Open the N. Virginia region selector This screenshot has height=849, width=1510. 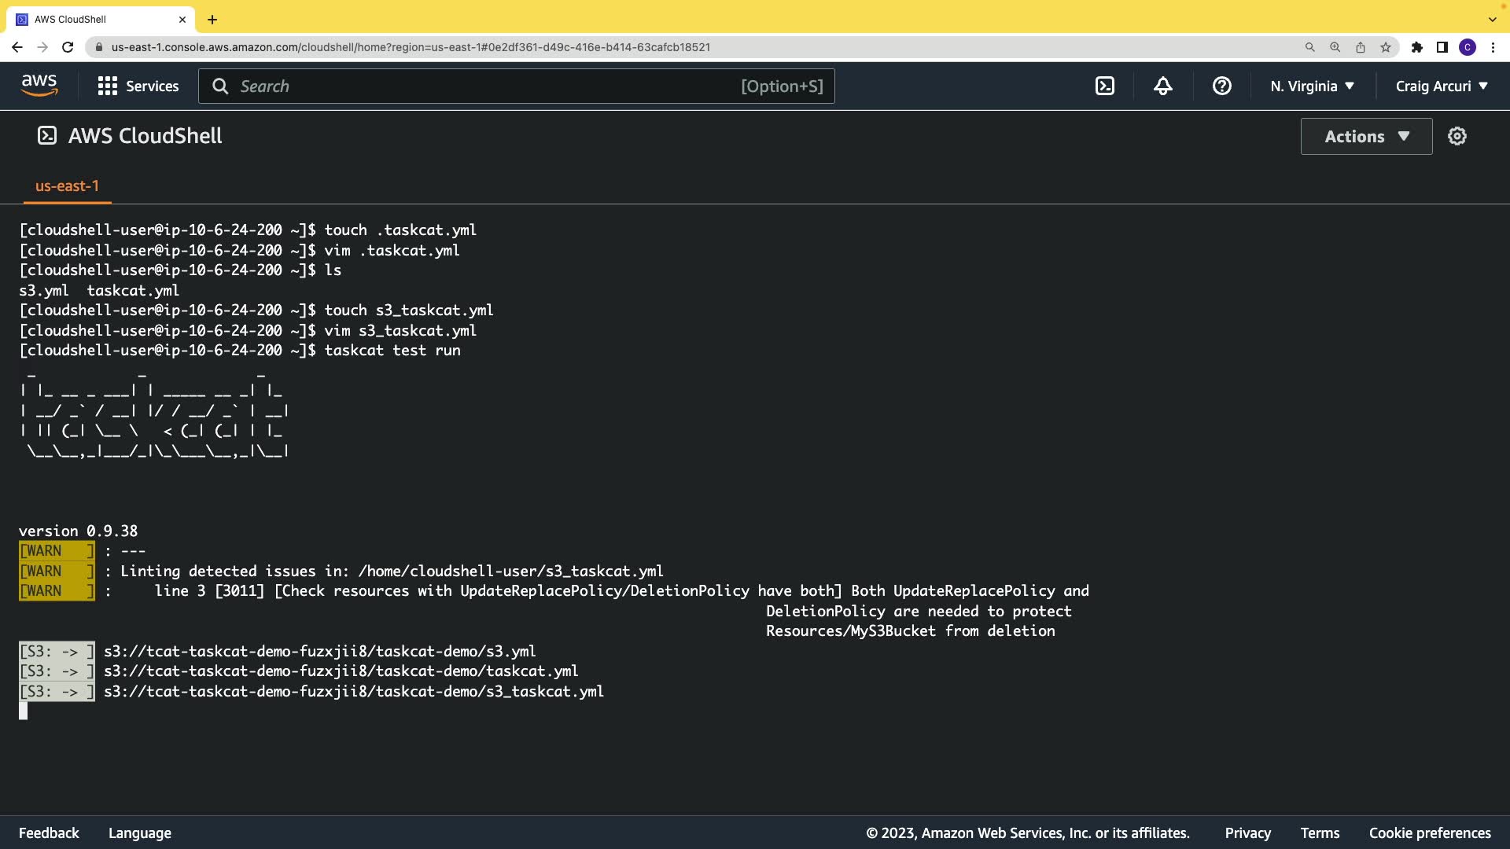[x=1312, y=86]
